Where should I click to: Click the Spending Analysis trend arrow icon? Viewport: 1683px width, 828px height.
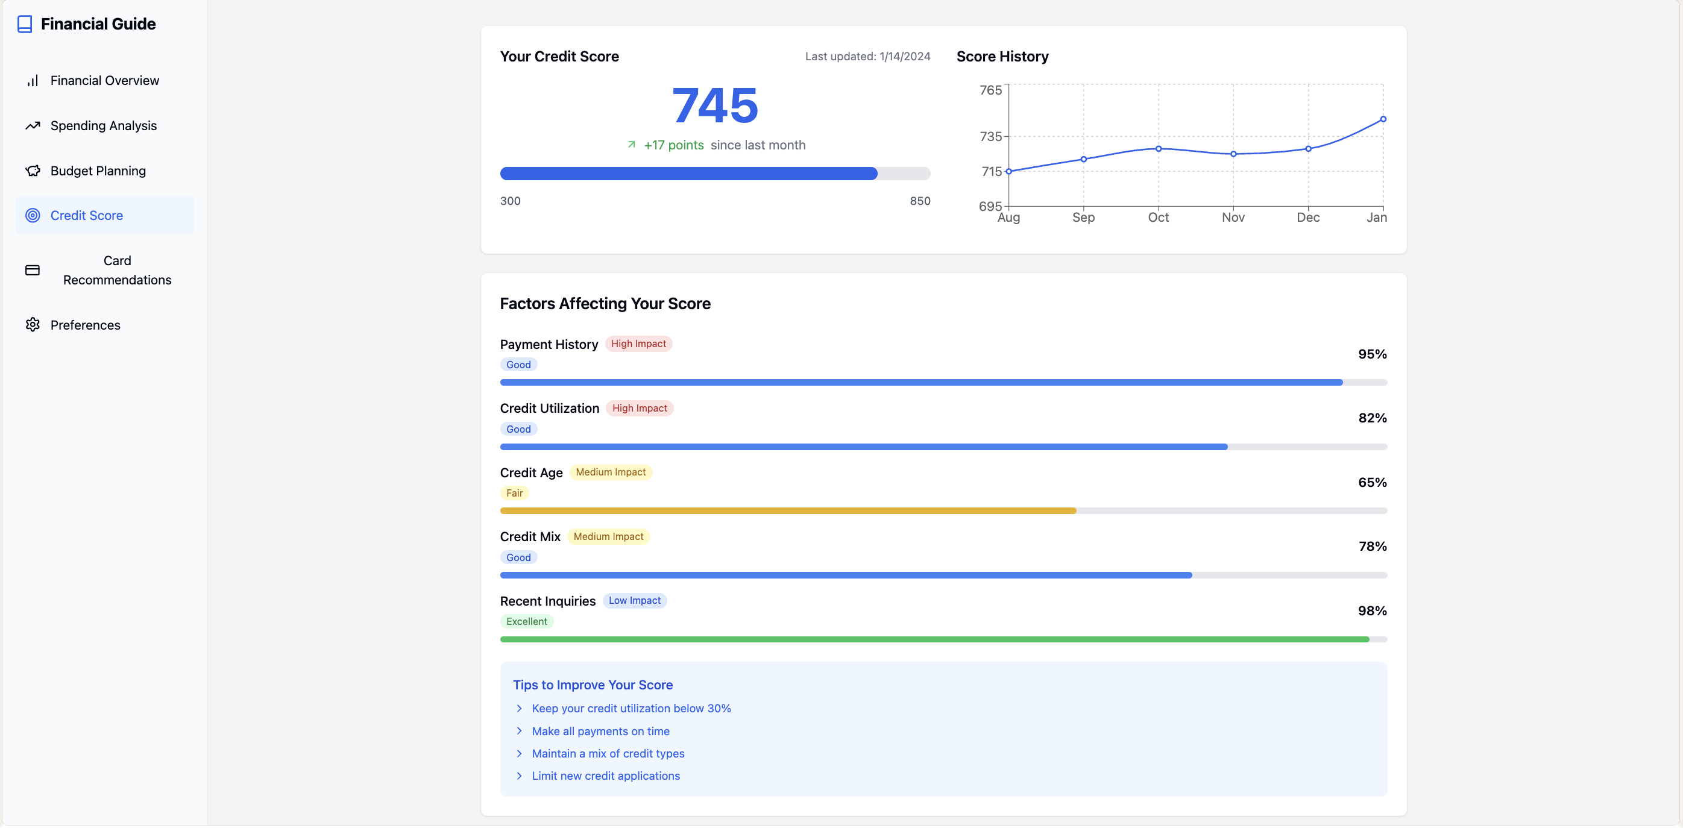pos(33,125)
